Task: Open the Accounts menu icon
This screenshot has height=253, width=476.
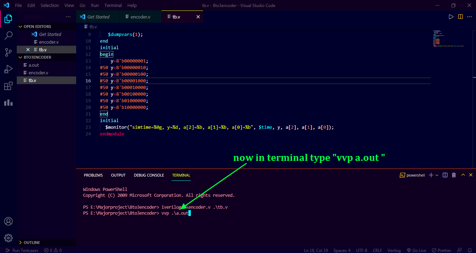Action: (x=8, y=221)
